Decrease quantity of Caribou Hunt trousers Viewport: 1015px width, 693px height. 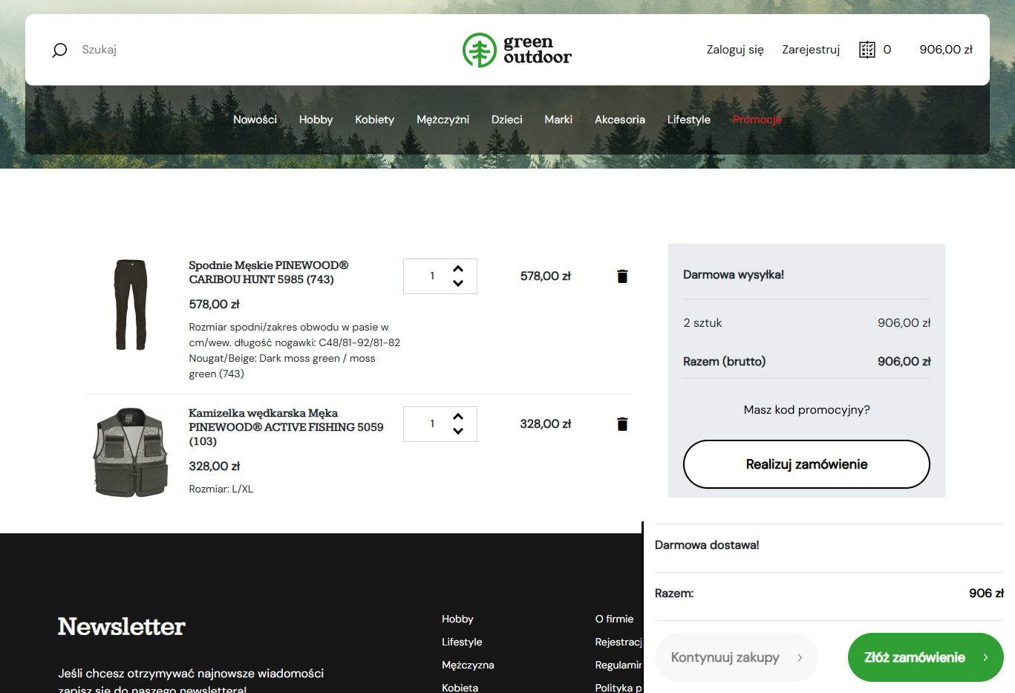tap(458, 283)
